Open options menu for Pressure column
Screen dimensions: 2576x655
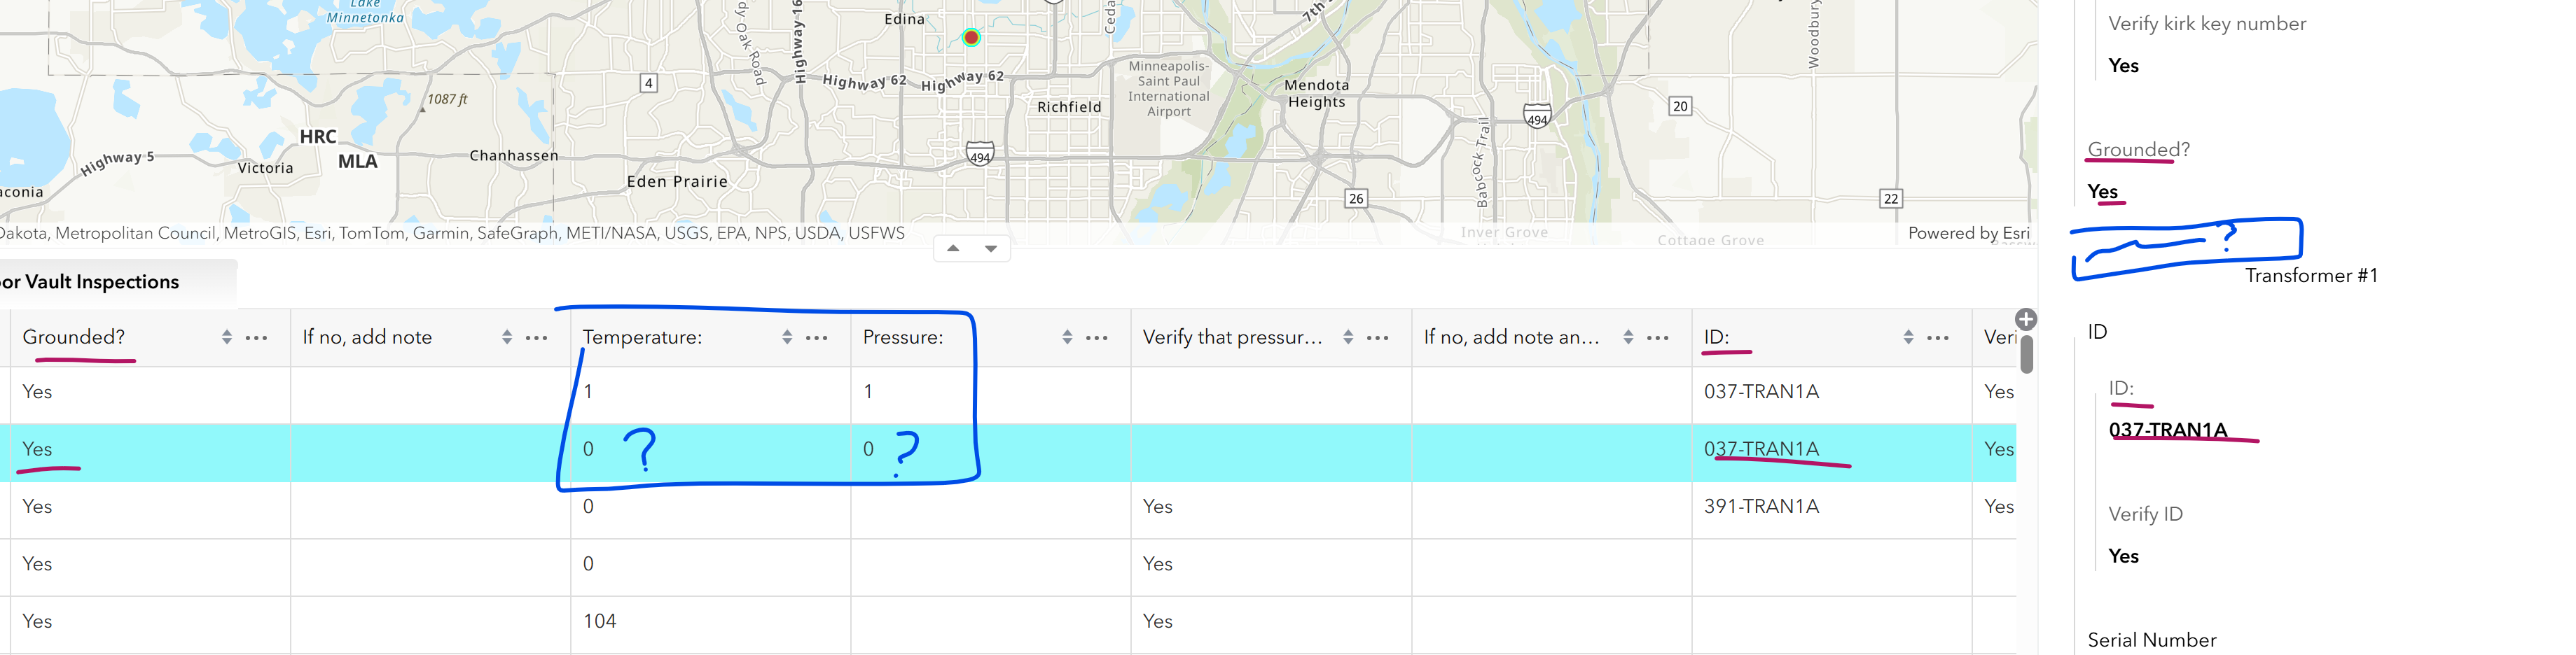1097,337
